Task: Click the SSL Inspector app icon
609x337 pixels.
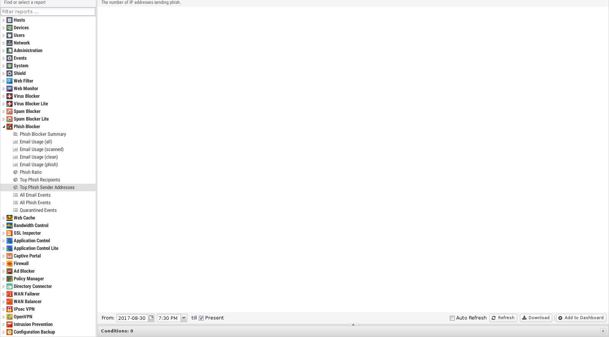Action: 10,233
